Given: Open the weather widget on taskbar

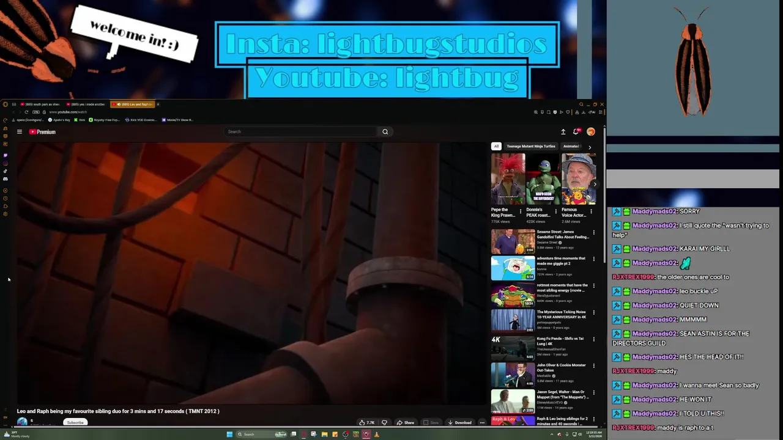Looking at the screenshot, I should (x=17, y=435).
